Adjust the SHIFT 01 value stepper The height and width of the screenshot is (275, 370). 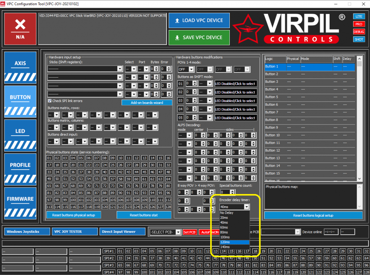(x=195, y=84)
